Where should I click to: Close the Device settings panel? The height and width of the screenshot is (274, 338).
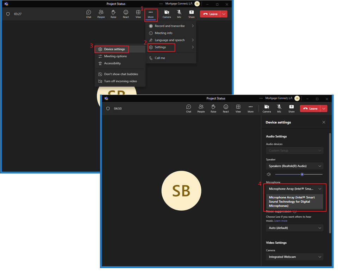[324, 122]
